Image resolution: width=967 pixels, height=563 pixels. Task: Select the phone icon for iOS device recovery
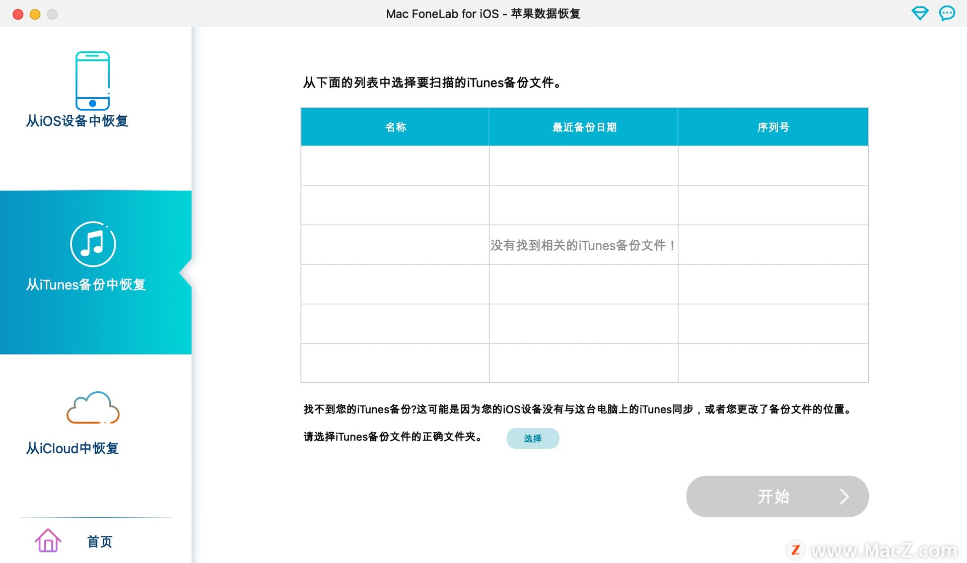pyautogui.click(x=93, y=80)
